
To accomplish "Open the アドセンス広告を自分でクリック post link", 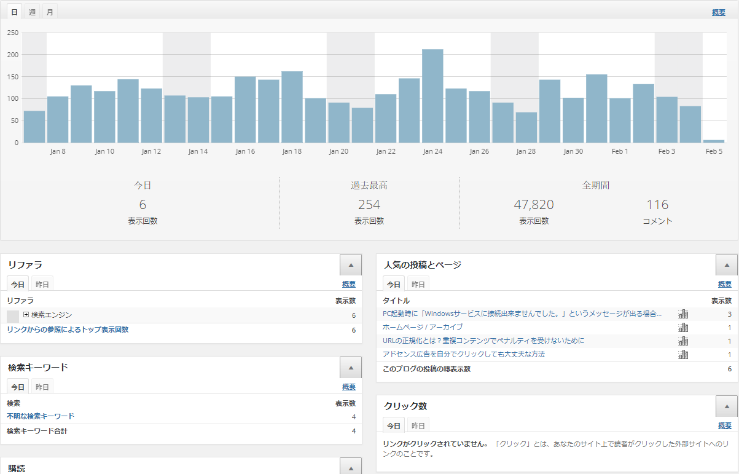I will click(463, 355).
